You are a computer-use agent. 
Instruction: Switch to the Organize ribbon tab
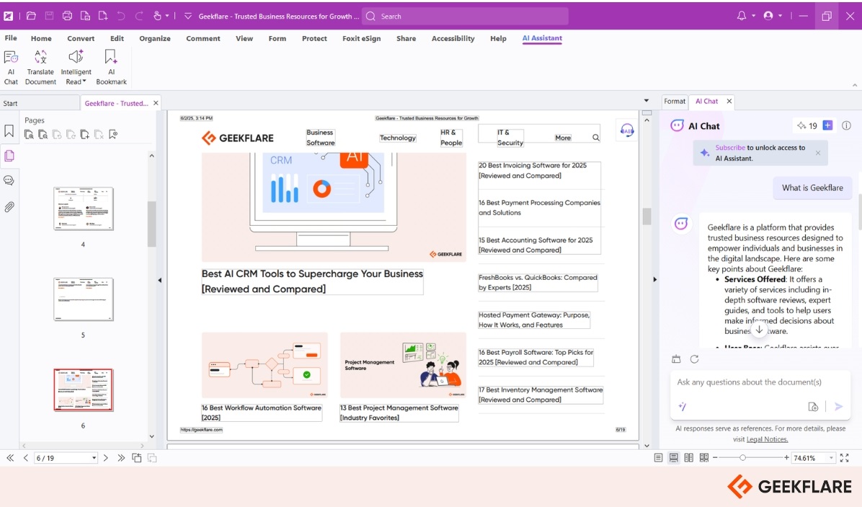point(155,38)
